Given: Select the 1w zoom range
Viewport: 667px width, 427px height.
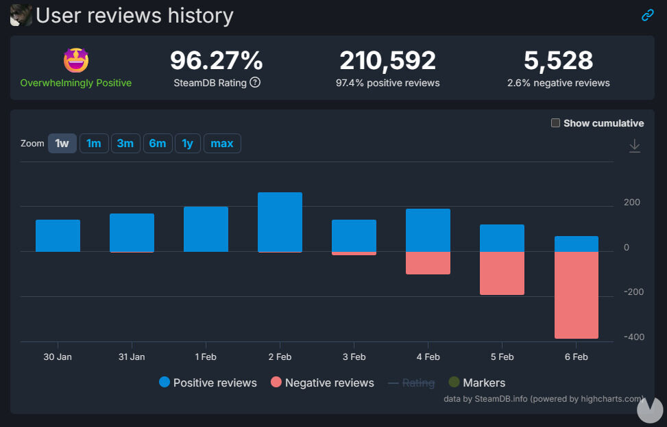Looking at the screenshot, I should (62, 144).
